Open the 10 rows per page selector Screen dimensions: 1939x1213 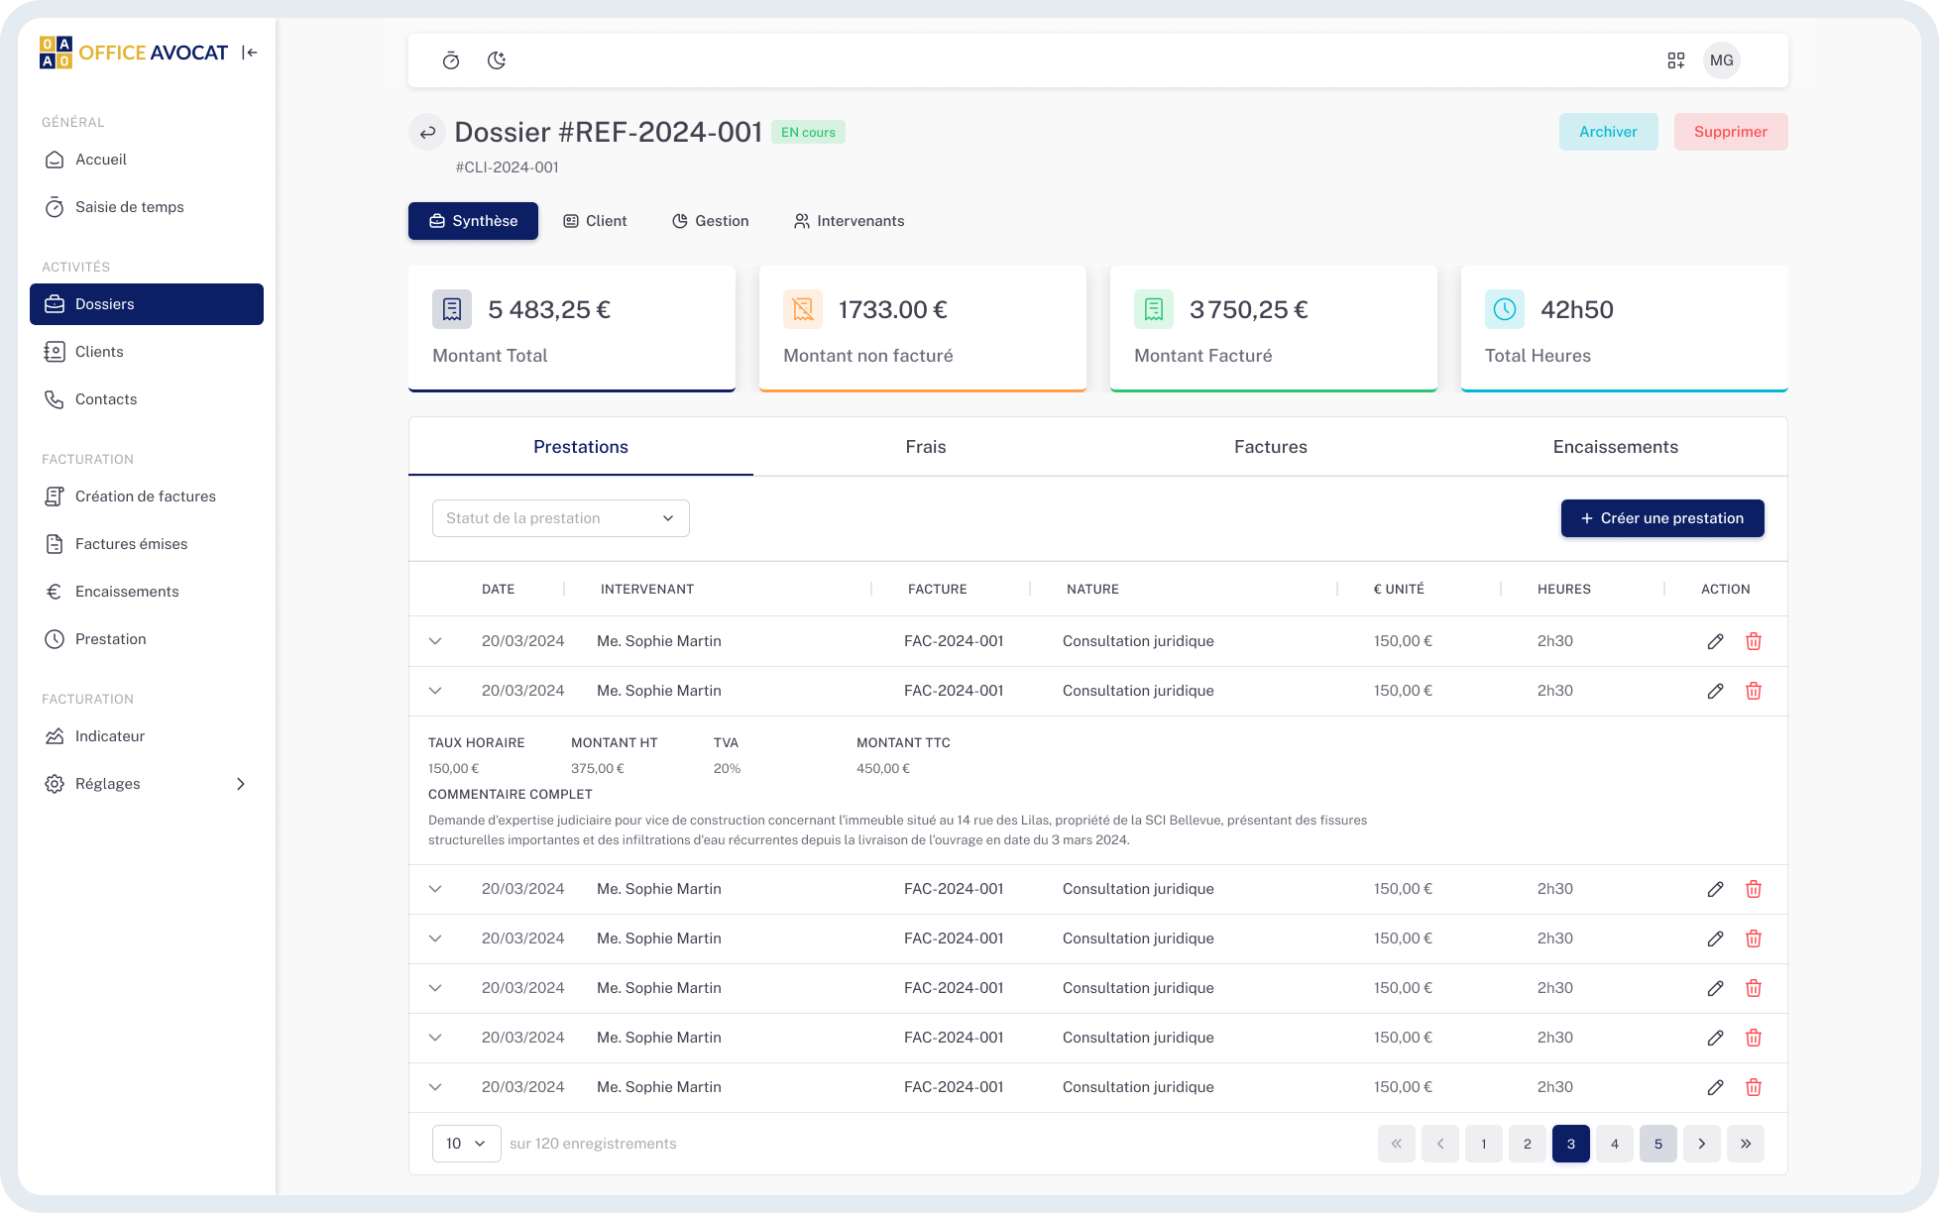pyautogui.click(x=466, y=1144)
